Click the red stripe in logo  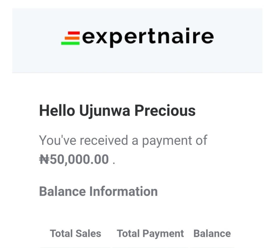(x=74, y=33)
